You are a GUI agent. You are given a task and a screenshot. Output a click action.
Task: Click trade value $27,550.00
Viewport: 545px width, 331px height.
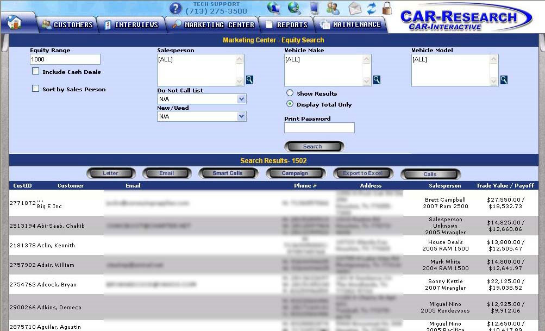[504, 200]
